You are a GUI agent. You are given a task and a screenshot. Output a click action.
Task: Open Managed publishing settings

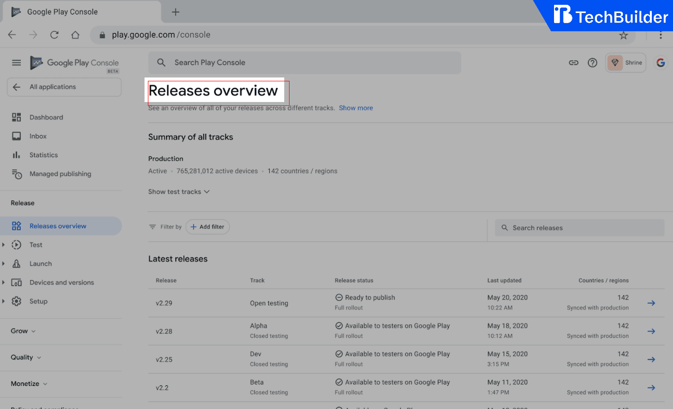pos(61,174)
